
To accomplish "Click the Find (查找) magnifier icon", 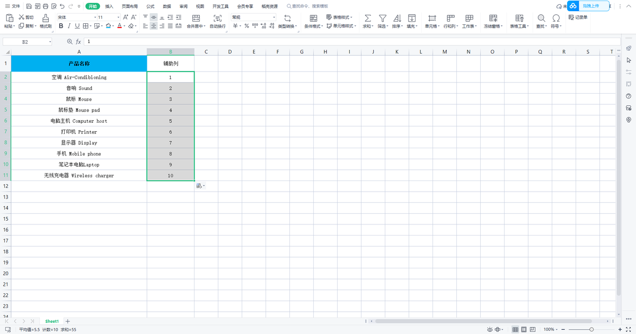I will pyautogui.click(x=541, y=18).
